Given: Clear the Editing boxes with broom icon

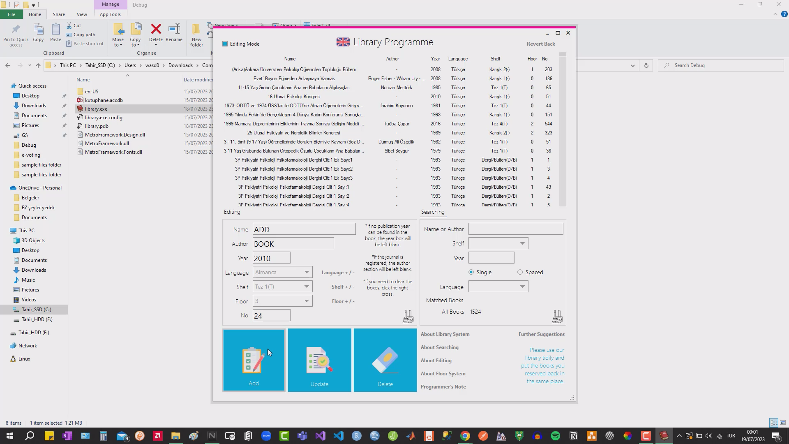Looking at the screenshot, I should 408,316.
